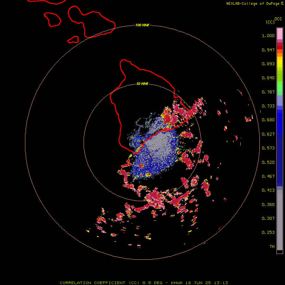Click the black radar site dot
The height and width of the screenshot is (285, 285).
point(142,142)
